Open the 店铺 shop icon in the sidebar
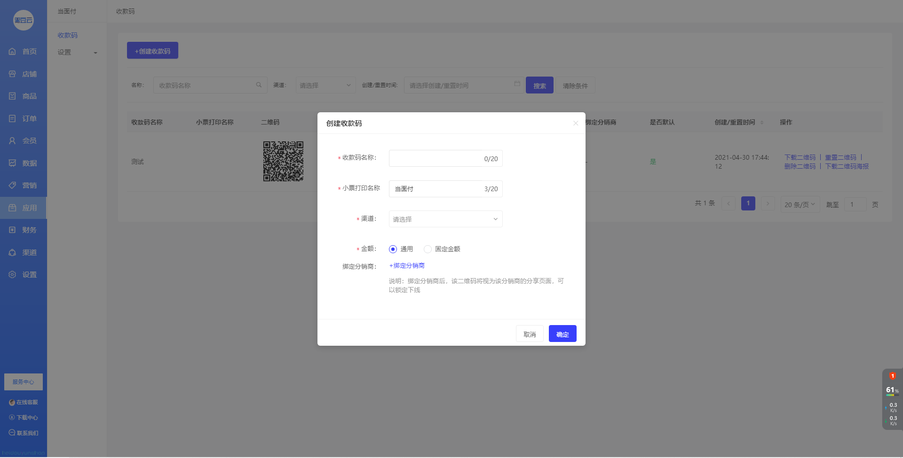This screenshot has height=458, width=903. tap(13, 74)
